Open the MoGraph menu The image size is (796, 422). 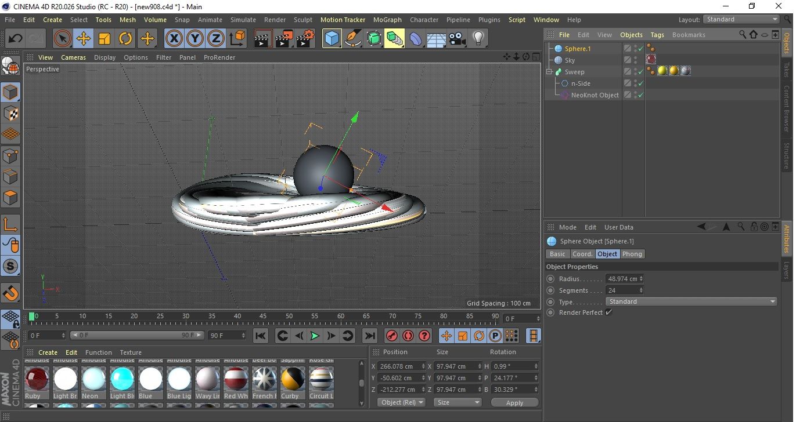pyautogui.click(x=387, y=20)
